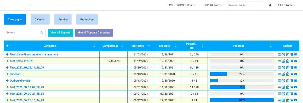Switch to the Calendar tab
This screenshot has height=103, width=303.
(x=40, y=19)
